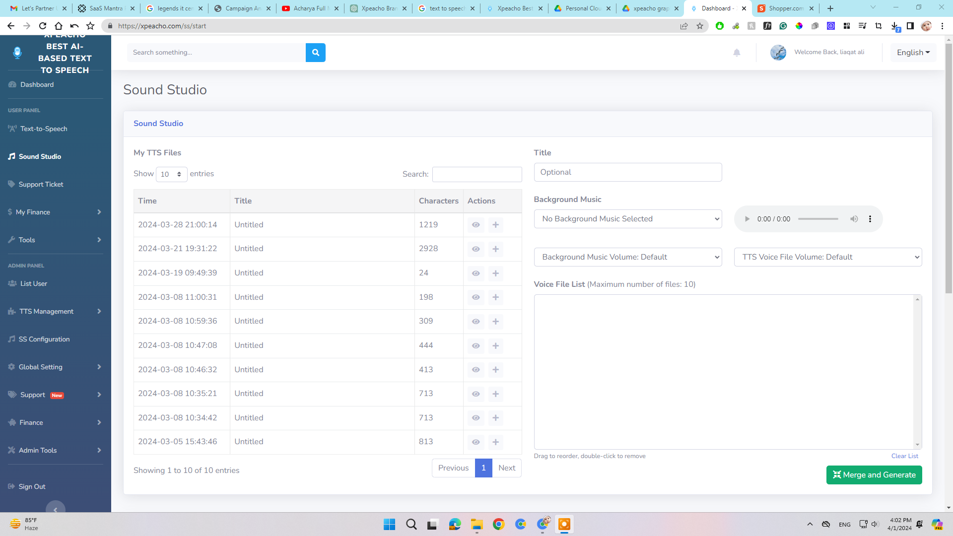Open TTS Voice File Volume dropdown

click(827, 257)
